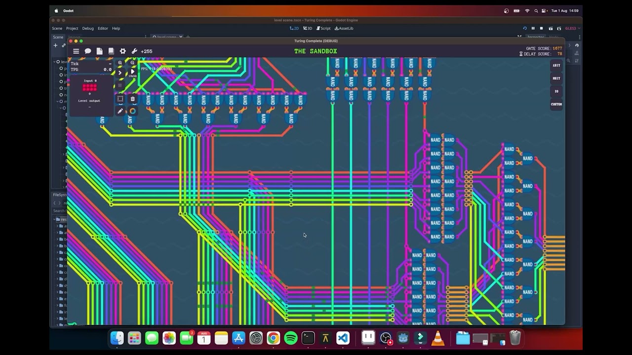Open Notes from the Dock
The height and width of the screenshot is (355, 632).
tap(221, 338)
